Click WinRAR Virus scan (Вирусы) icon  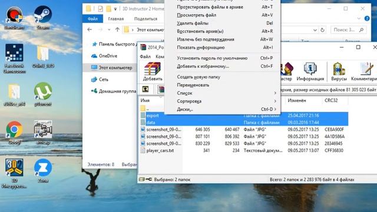tap(339, 71)
